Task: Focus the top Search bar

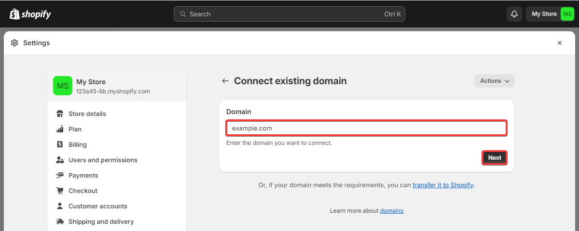Action: coord(289,14)
